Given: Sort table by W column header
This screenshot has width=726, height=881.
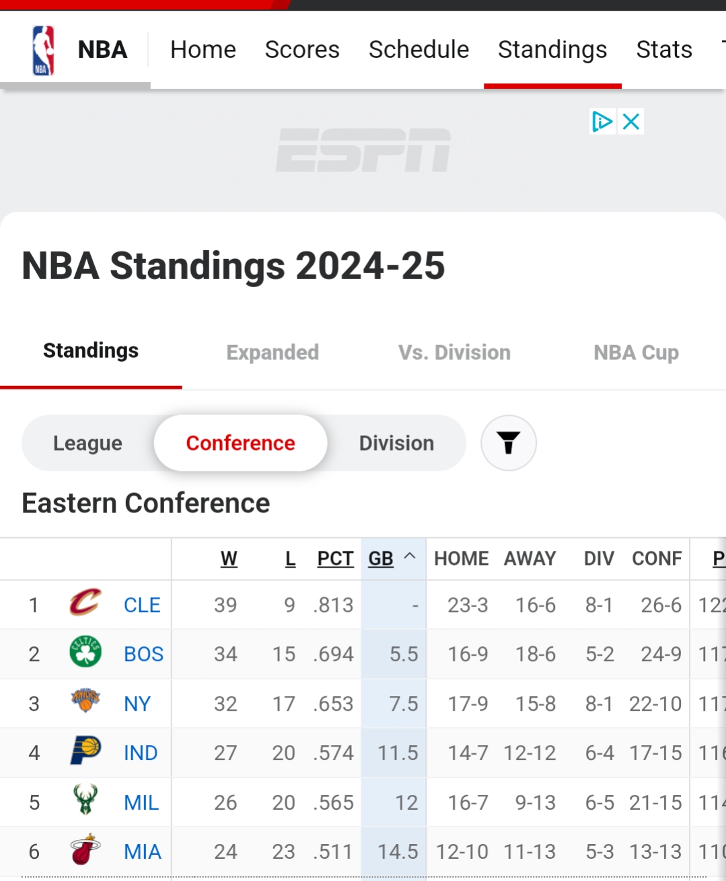Looking at the screenshot, I should click(x=229, y=559).
